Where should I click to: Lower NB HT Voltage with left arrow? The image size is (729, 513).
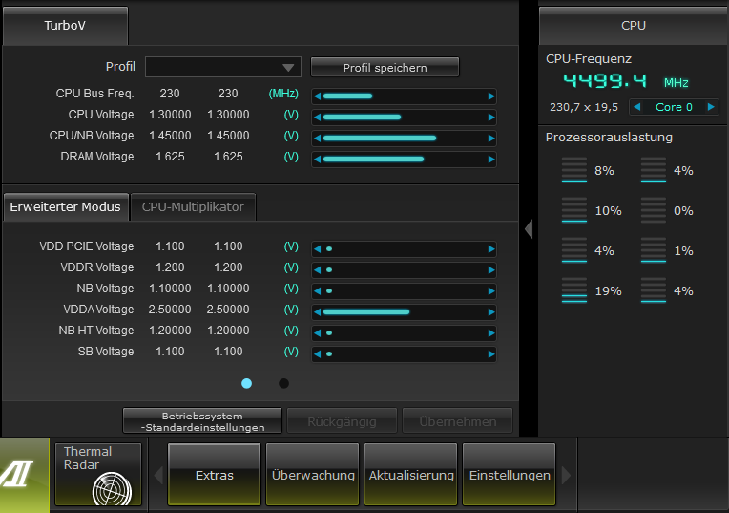317,332
